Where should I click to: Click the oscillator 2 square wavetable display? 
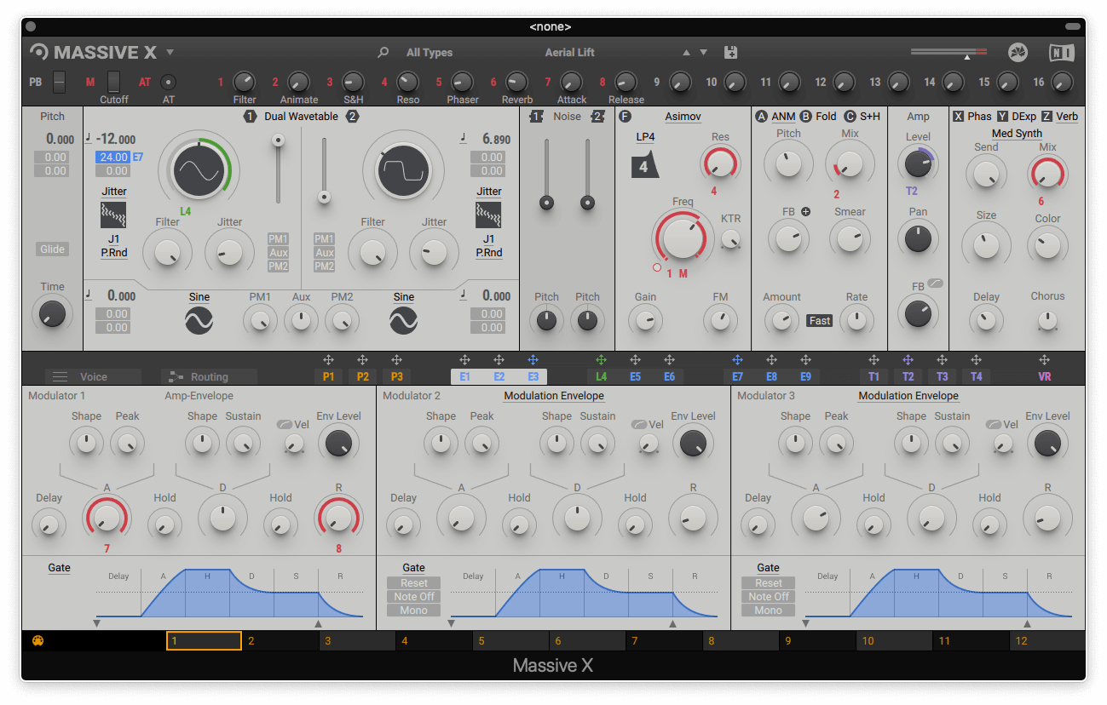click(x=403, y=169)
